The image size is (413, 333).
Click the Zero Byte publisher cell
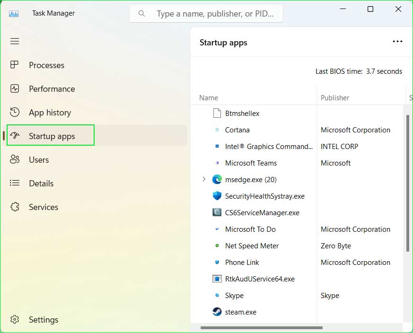pos(335,246)
